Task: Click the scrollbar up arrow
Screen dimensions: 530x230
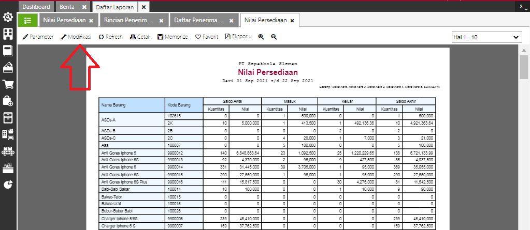Action: tap(524, 51)
